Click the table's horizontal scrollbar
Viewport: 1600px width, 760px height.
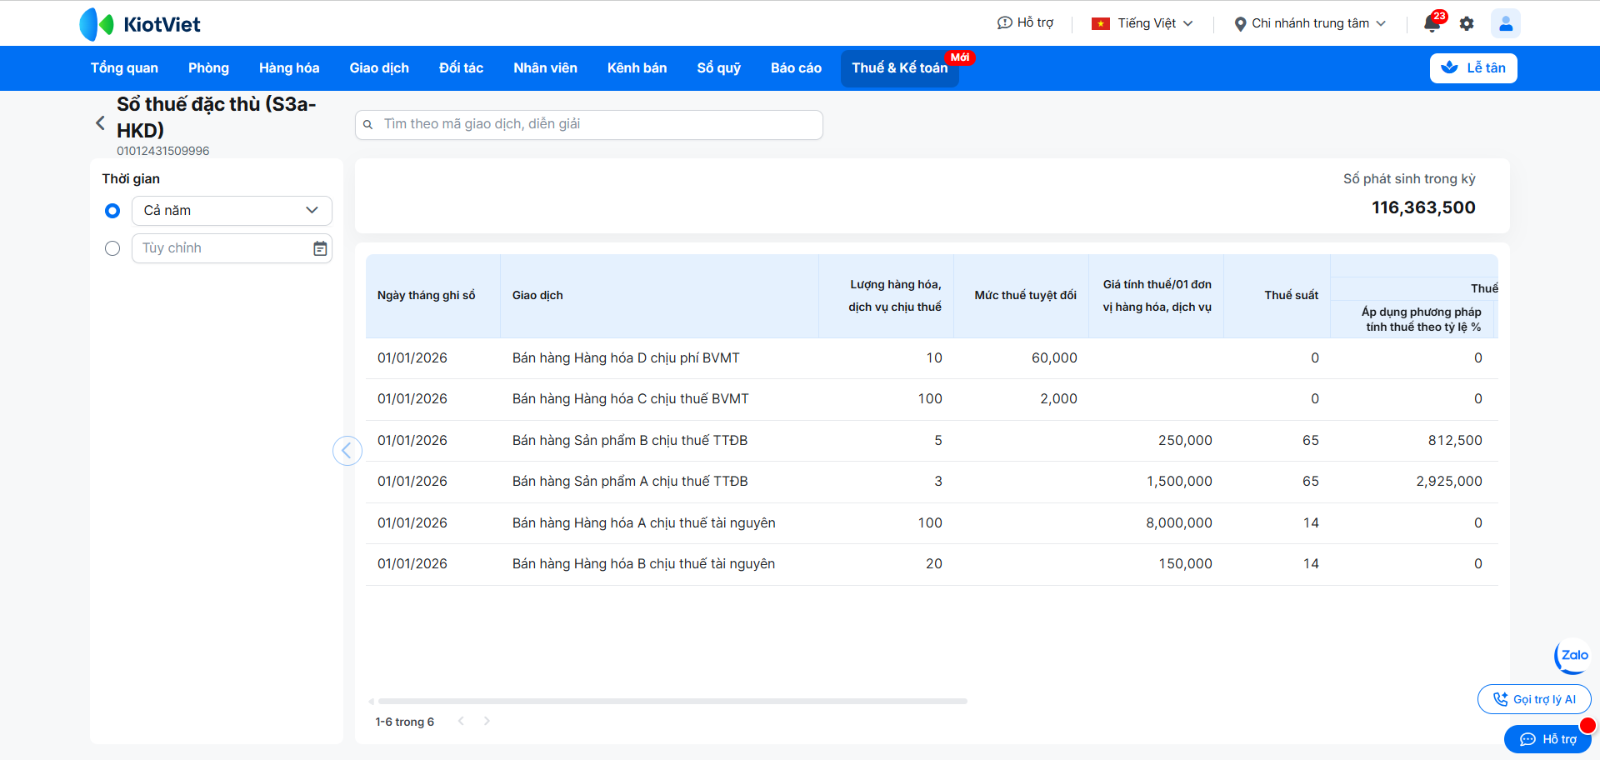click(672, 702)
